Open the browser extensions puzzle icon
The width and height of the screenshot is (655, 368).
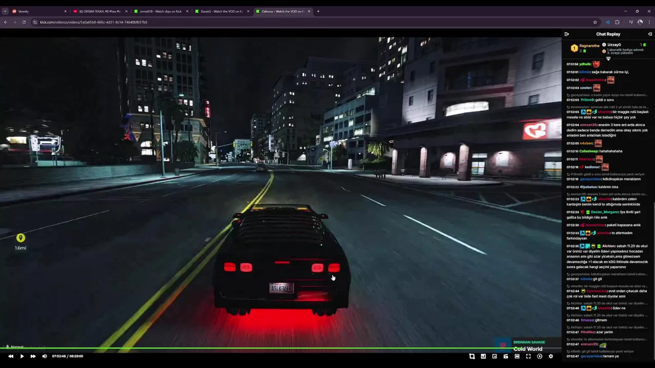[x=617, y=22]
